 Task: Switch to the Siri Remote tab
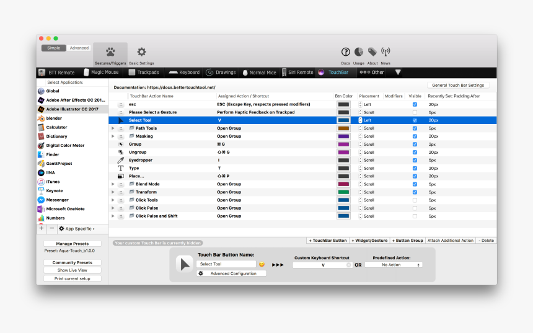pyautogui.click(x=297, y=73)
